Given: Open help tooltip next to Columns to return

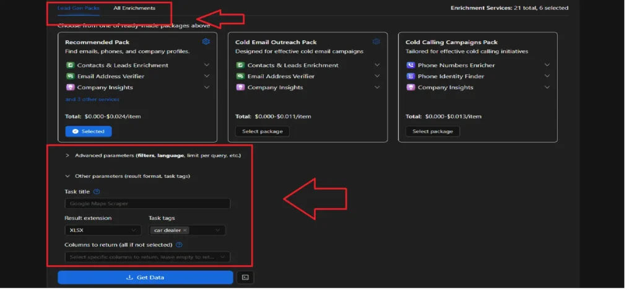Looking at the screenshot, I should point(179,245).
